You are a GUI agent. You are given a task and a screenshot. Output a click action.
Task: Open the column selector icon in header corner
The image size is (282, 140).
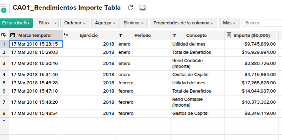(x=3, y=35)
